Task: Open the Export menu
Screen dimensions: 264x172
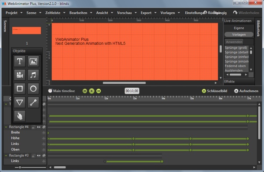Action: click(146, 13)
